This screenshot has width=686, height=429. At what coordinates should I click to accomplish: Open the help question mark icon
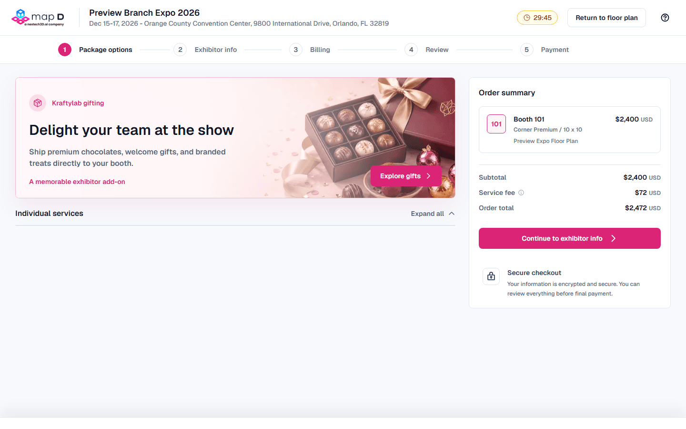tap(665, 18)
